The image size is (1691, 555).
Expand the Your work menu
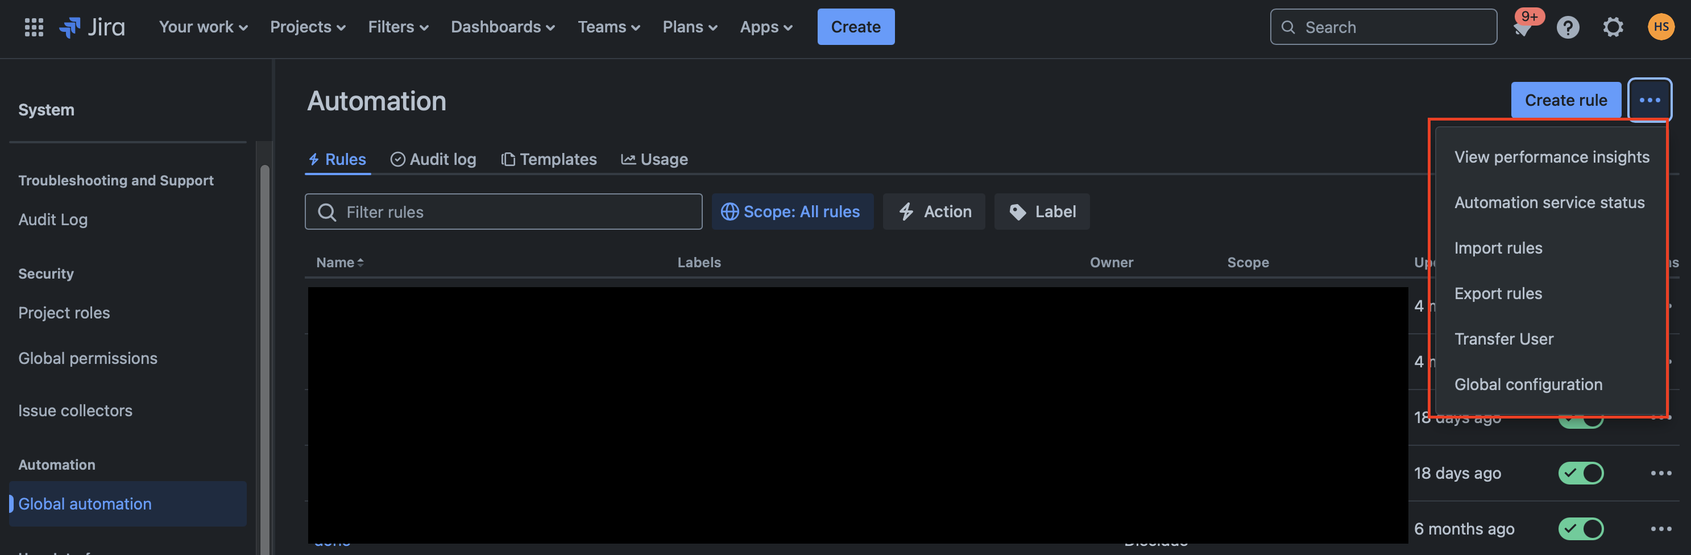[x=203, y=27]
